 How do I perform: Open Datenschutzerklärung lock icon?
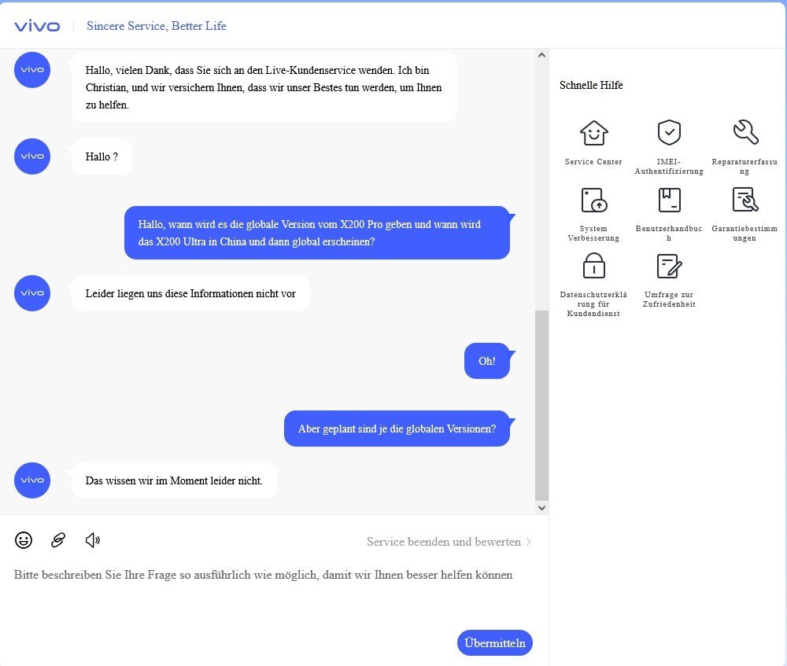tap(593, 266)
